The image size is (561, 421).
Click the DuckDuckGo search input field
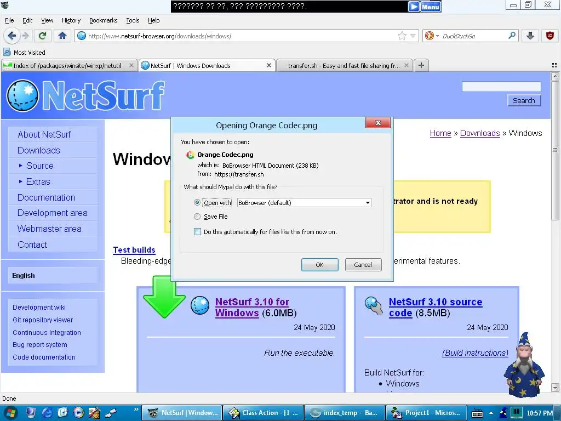tap(474, 36)
